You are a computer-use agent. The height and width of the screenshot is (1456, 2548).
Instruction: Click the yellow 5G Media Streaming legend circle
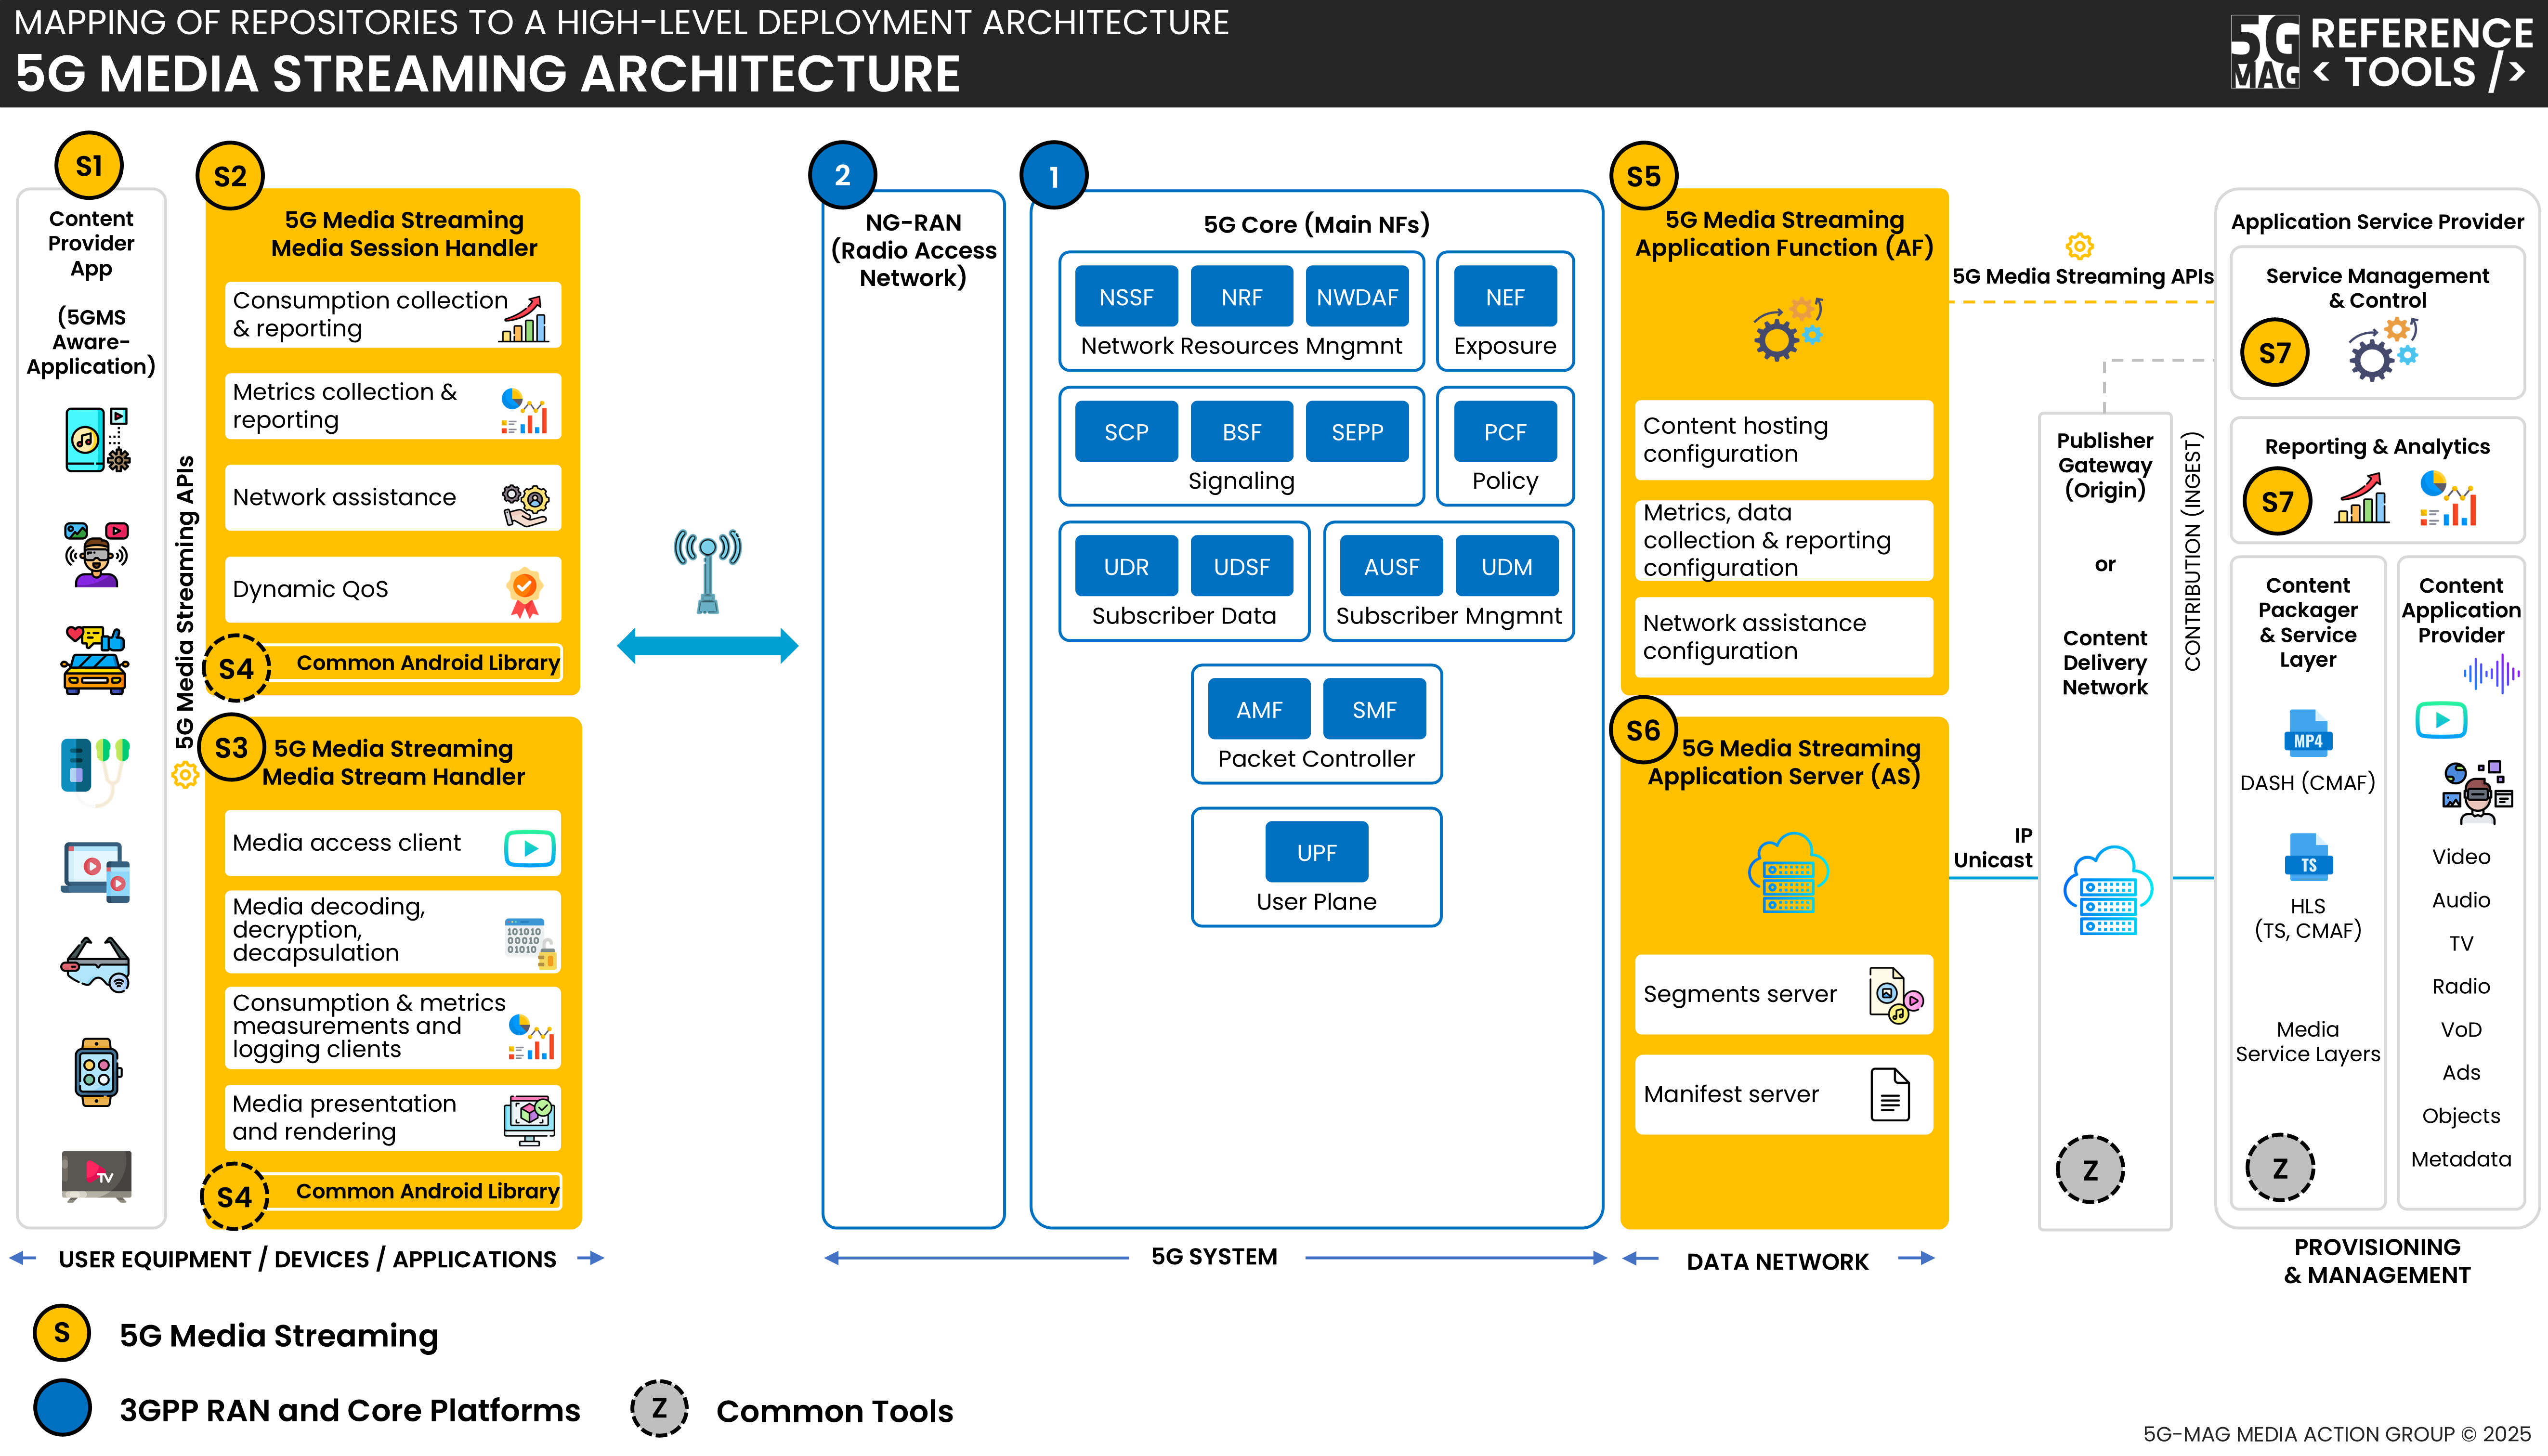tap(62, 1333)
